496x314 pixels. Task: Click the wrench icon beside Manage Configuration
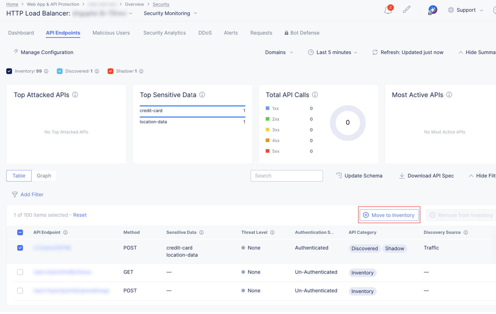pyautogui.click(x=15, y=52)
